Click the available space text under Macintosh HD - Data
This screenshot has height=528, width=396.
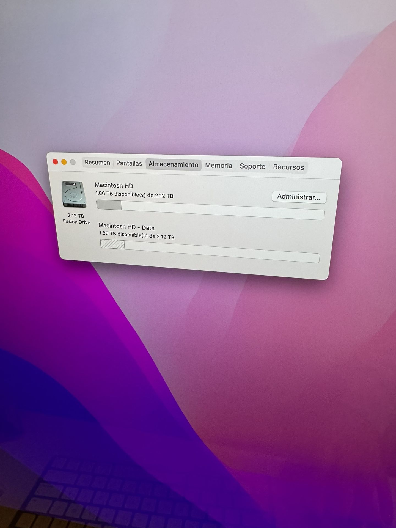coord(137,235)
